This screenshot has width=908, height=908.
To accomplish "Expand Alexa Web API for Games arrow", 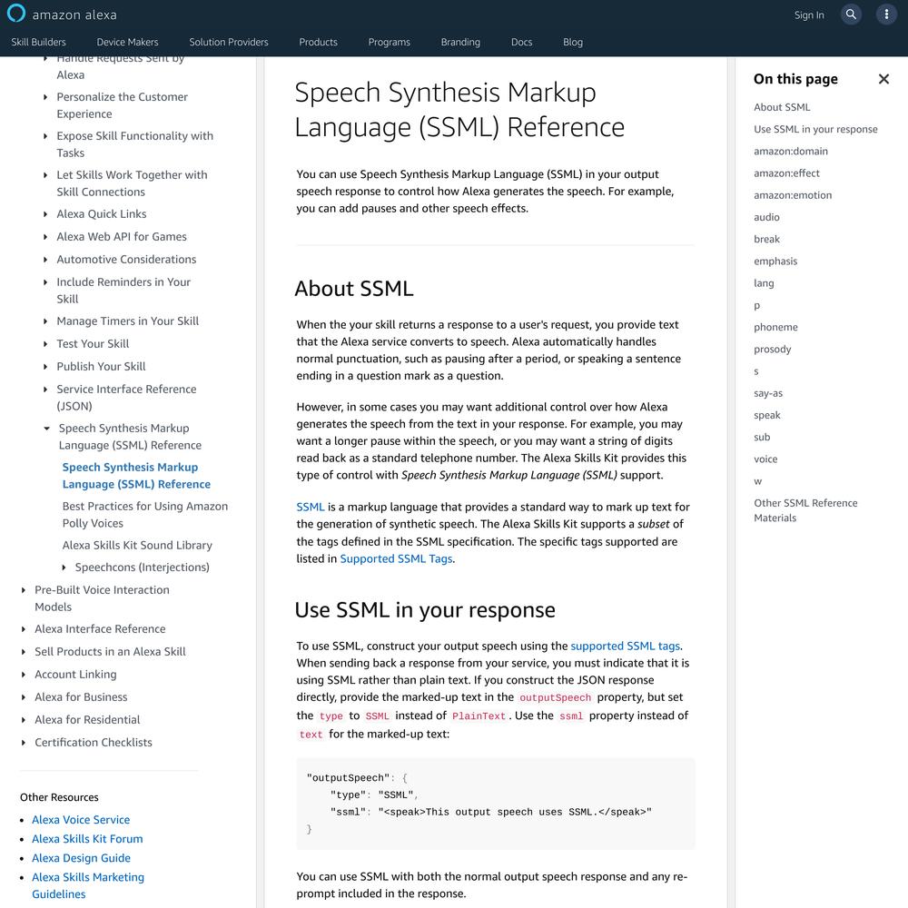I will (45, 237).
